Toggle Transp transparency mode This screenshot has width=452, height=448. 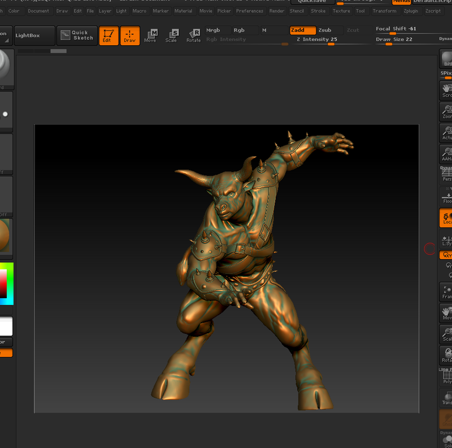(446, 398)
